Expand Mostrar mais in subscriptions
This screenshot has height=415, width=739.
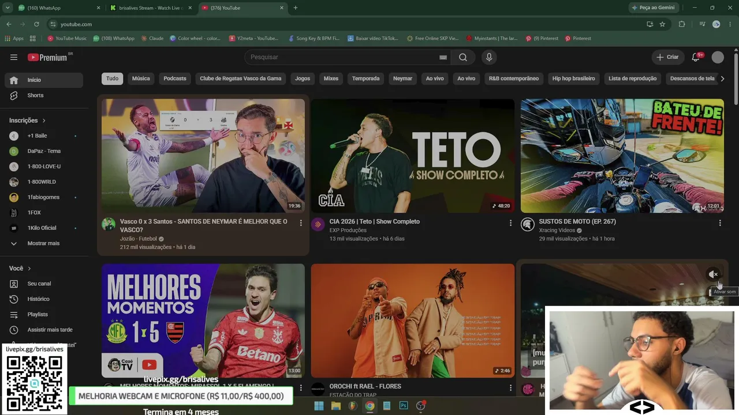pyautogui.click(x=44, y=243)
